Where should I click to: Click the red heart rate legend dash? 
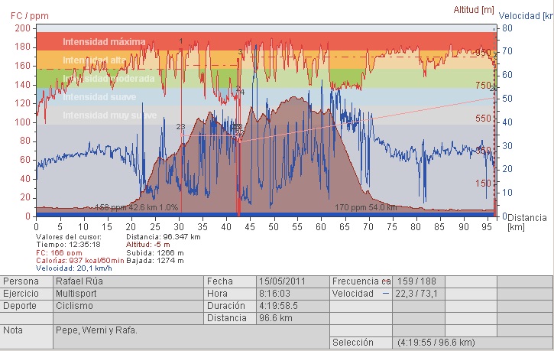click(387, 281)
